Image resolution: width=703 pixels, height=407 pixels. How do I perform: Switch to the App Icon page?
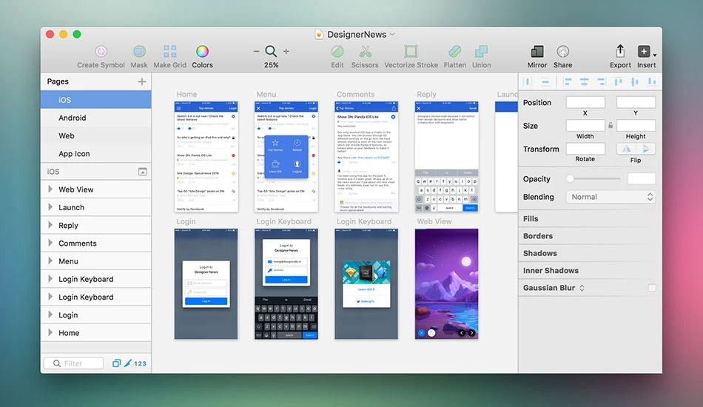pos(96,153)
